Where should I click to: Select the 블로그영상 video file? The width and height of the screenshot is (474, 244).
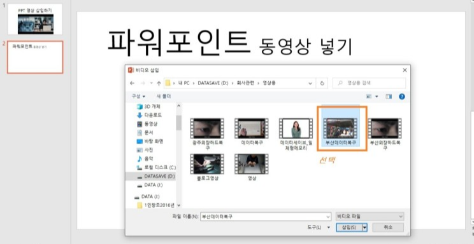(x=207, y=168)
